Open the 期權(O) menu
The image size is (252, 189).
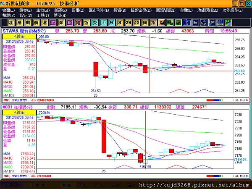tap(78, 10)
